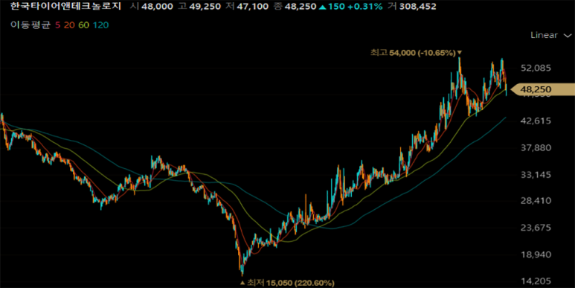575x288 pixels.
Task: Click the current price tag 48,250
Action: pyautogui.click(x=542, y=89)
